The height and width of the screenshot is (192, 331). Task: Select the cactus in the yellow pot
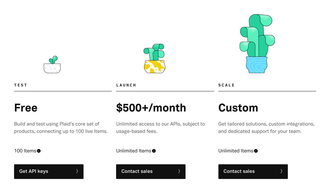click(x=154, y=59)
